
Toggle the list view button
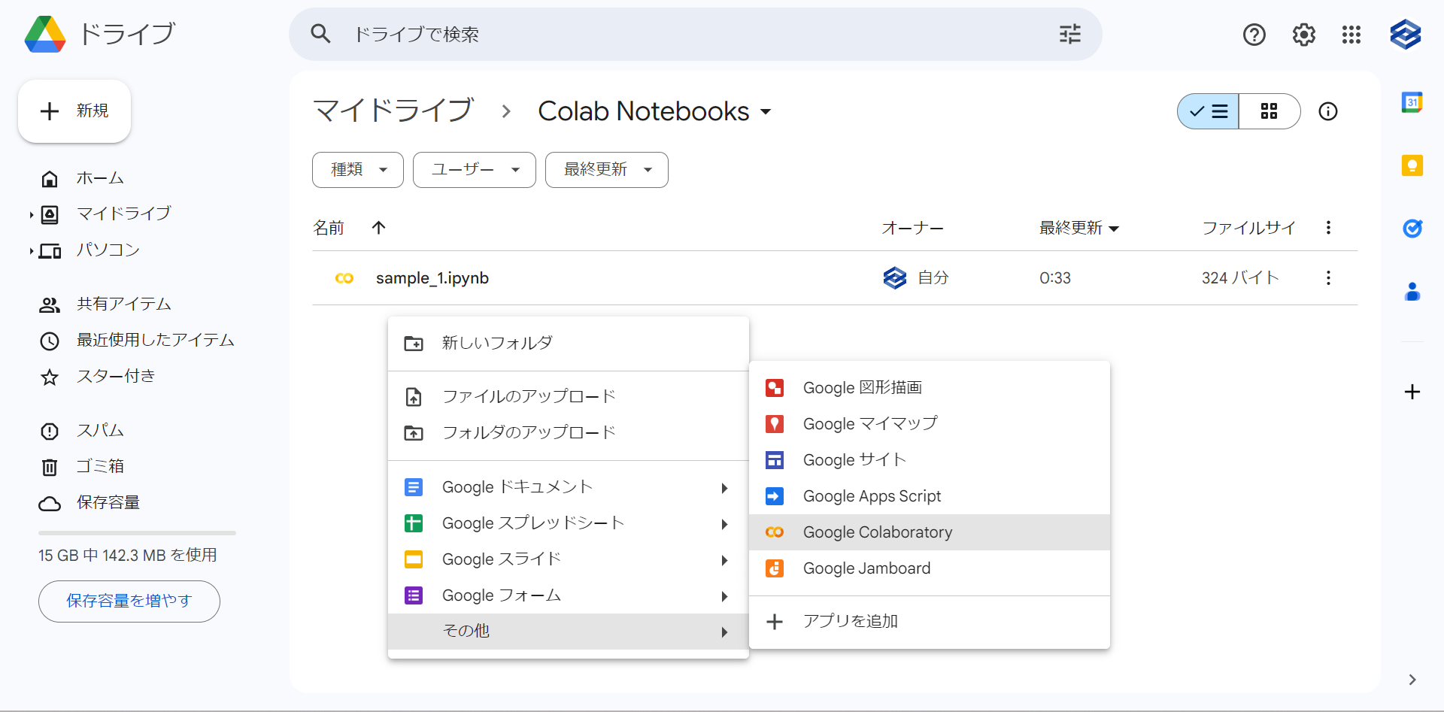tap(1207, 111)
